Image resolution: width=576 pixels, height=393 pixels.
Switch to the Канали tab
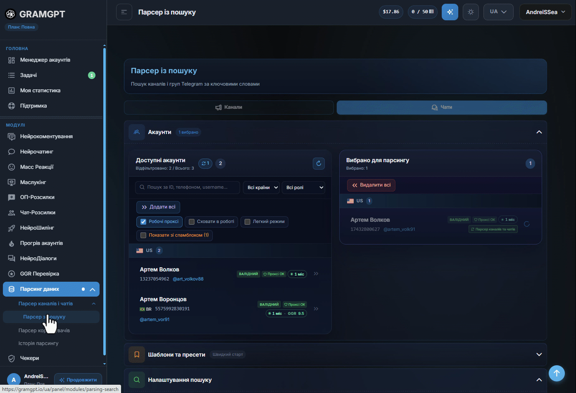coord(229,107)
